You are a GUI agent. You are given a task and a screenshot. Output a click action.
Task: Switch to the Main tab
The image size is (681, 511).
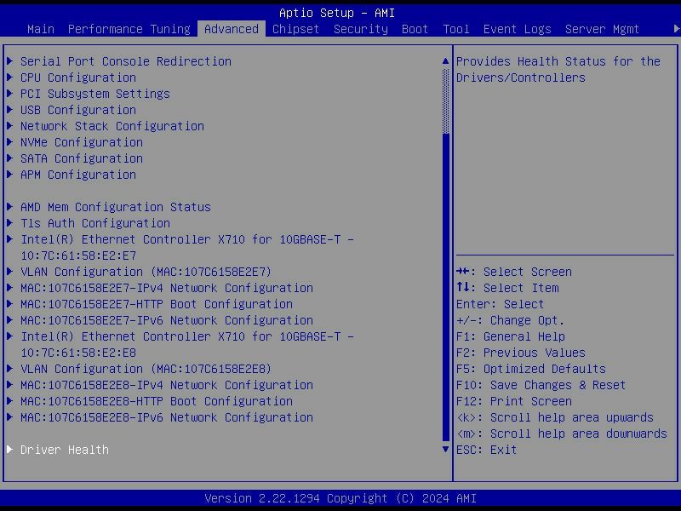pos(41,29)
